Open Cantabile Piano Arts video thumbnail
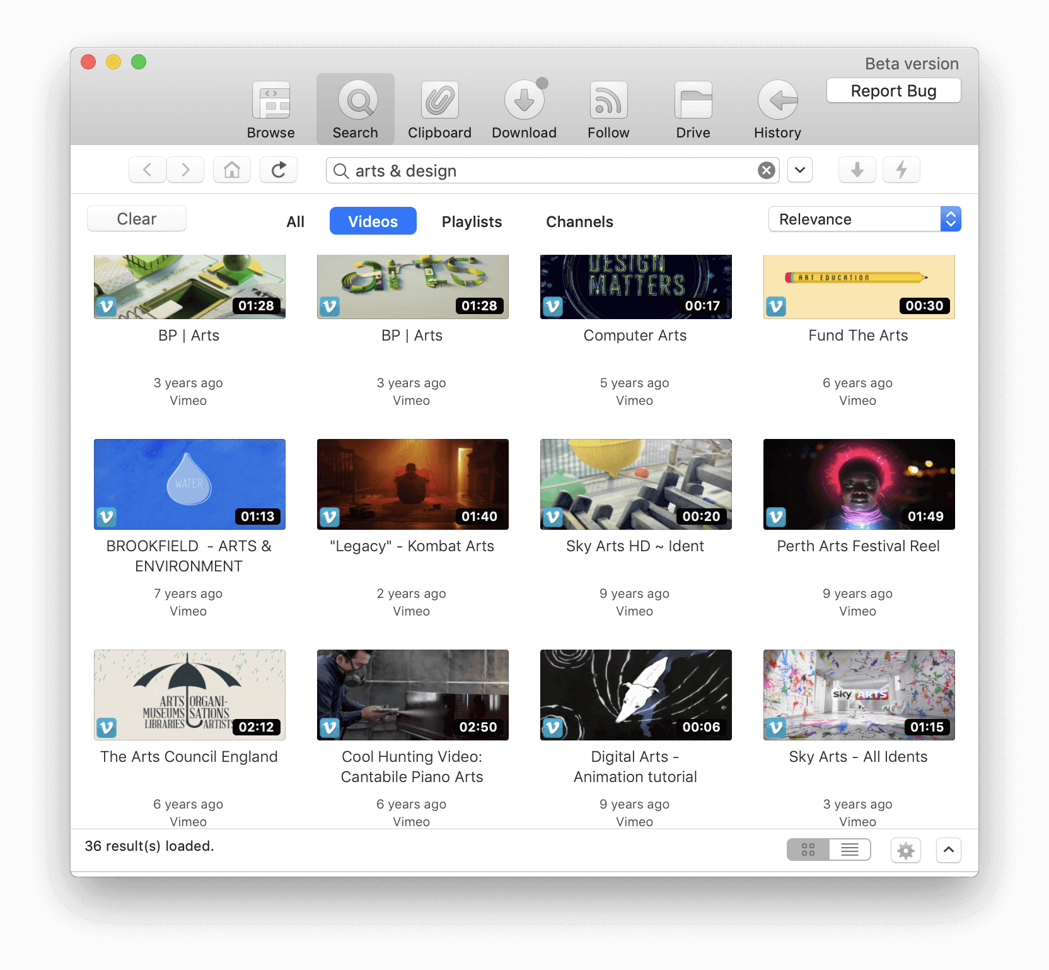This screenshot has width=1049, height=970. tap(413, 695)
